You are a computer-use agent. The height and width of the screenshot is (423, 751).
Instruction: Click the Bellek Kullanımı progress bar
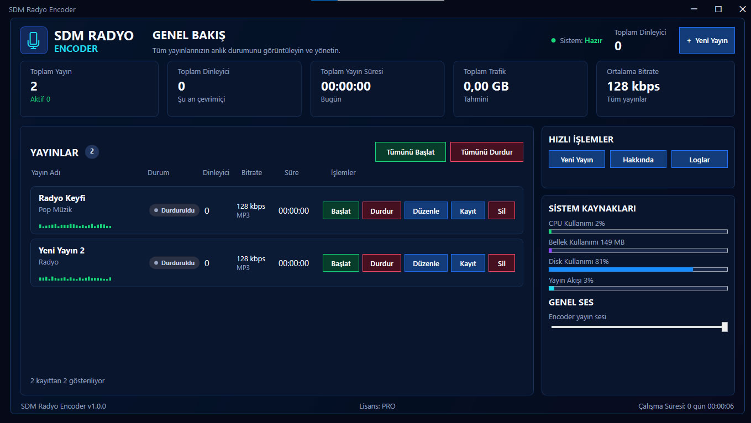638,250
